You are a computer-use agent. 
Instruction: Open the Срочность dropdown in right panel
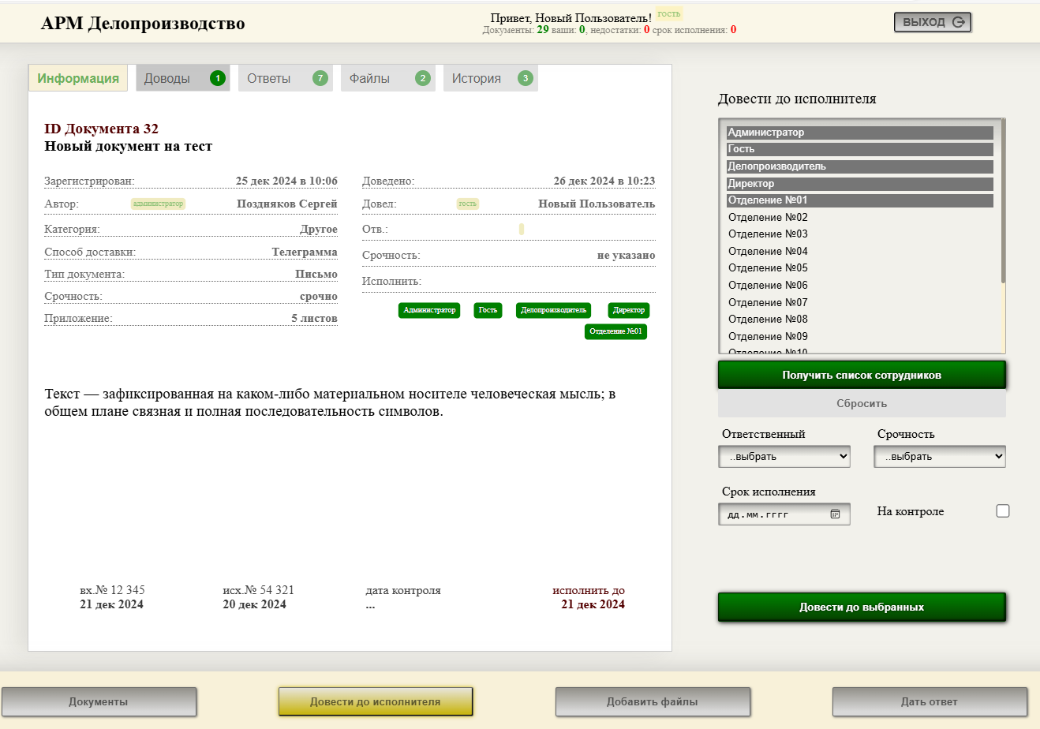940,457
